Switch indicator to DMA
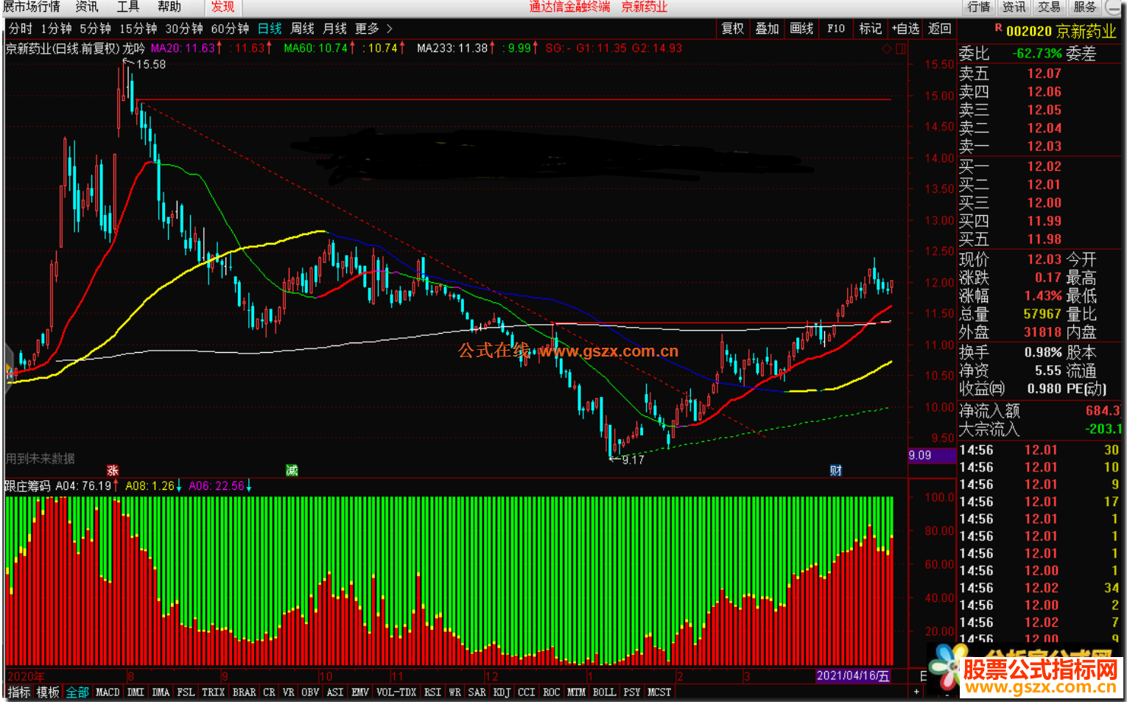Image resolution: width=1127 pixels, height=702 pixels. [161, 692]
